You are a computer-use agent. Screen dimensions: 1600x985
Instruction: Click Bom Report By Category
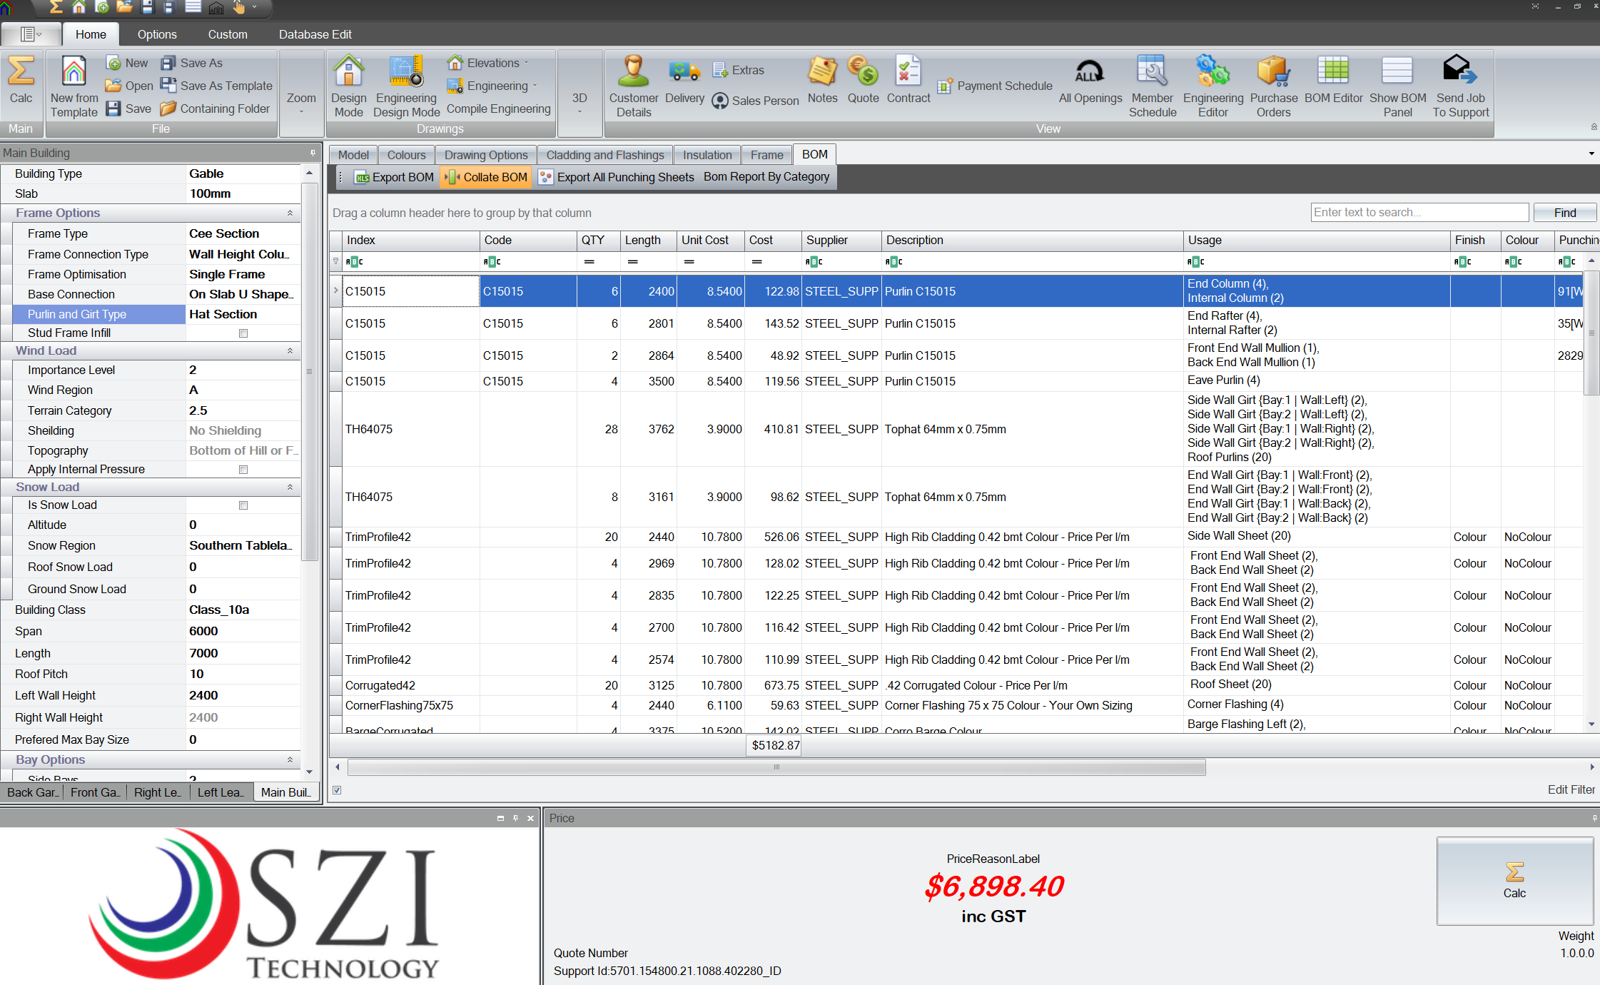pos(766,176)
